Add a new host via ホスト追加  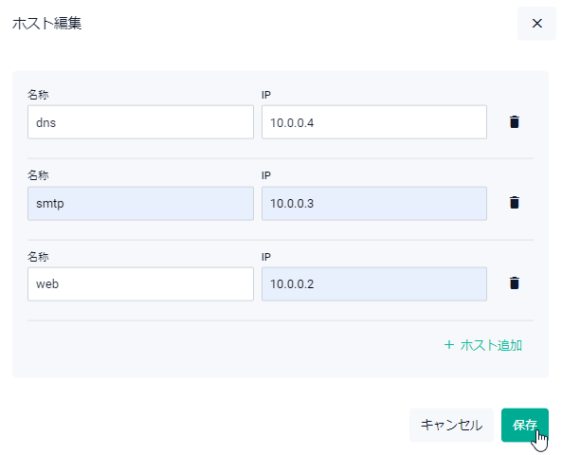point(482,345)
